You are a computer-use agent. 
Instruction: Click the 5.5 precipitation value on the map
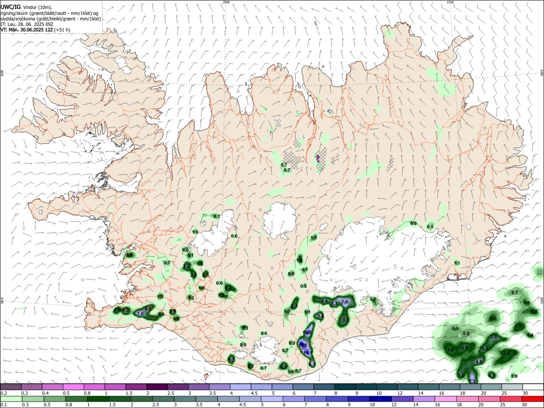(x=334, y=304)
